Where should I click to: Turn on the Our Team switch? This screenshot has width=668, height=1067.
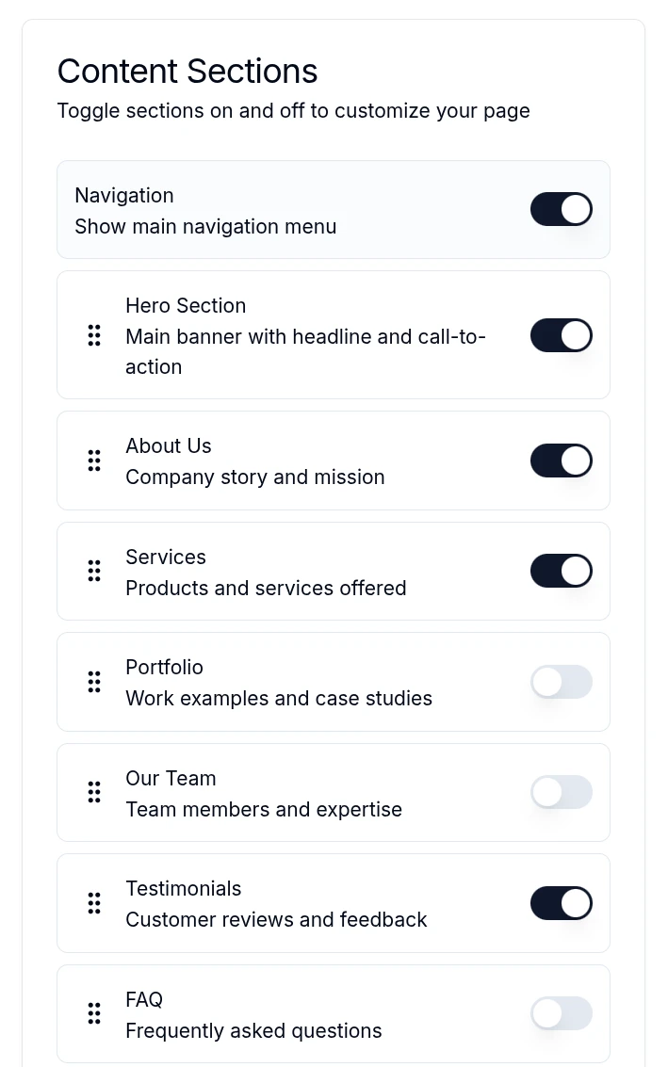(561, 792)
